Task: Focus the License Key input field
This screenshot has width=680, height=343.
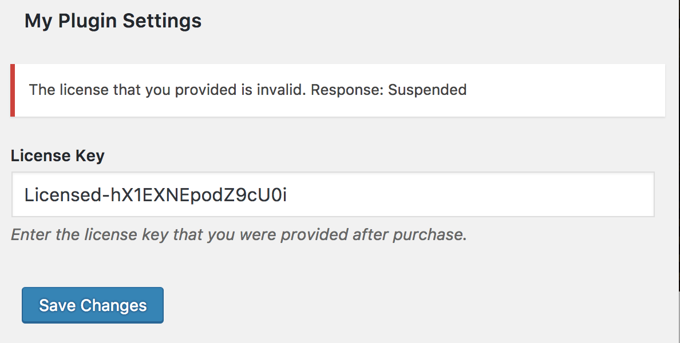Action: point(332,195)
